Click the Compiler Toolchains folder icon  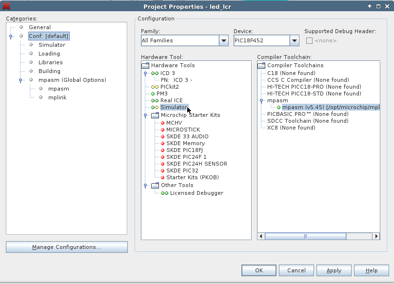click(261, 65)
